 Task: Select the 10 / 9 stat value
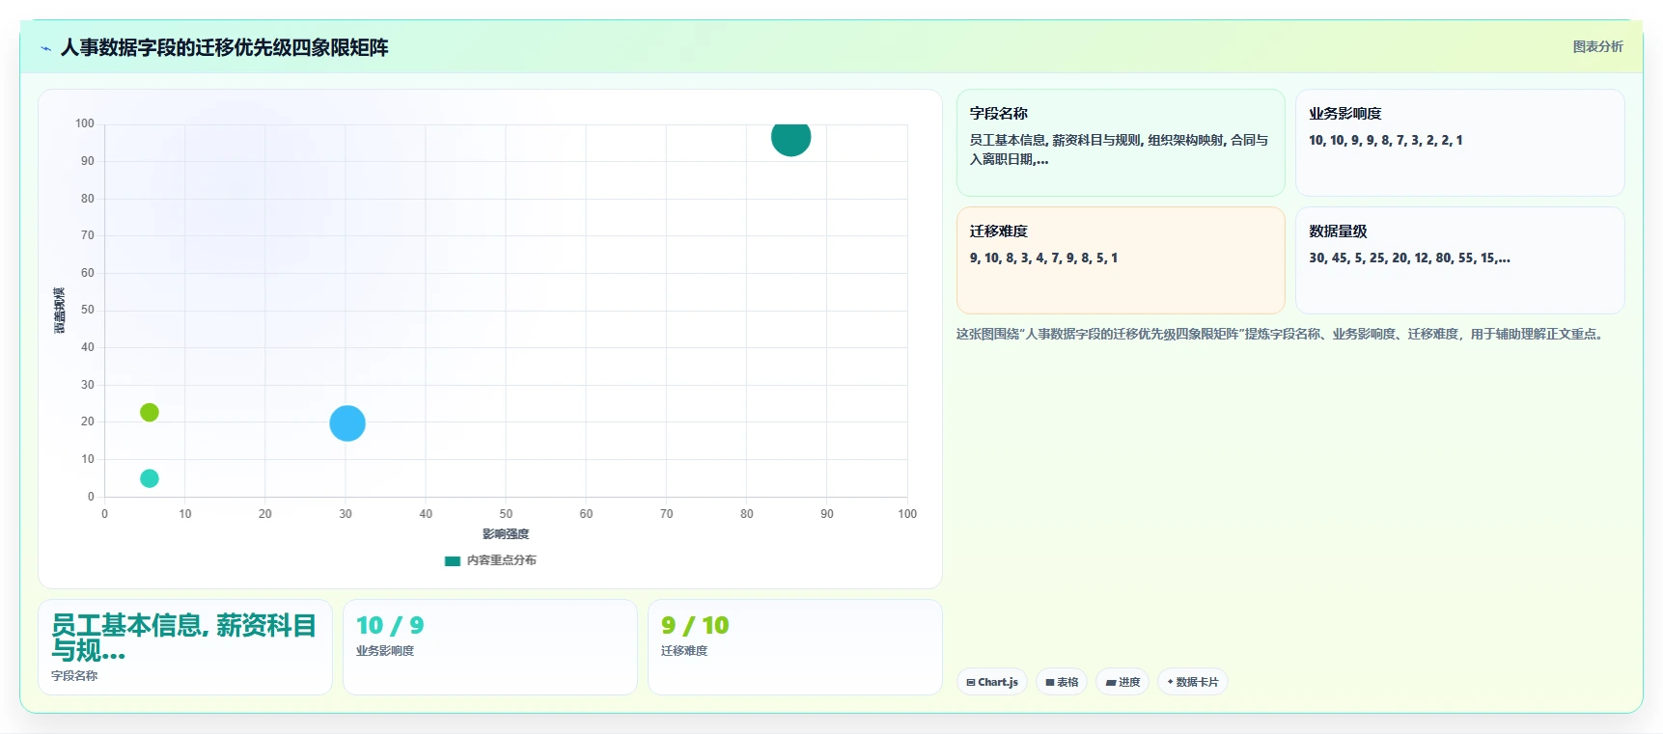point(390,625)
